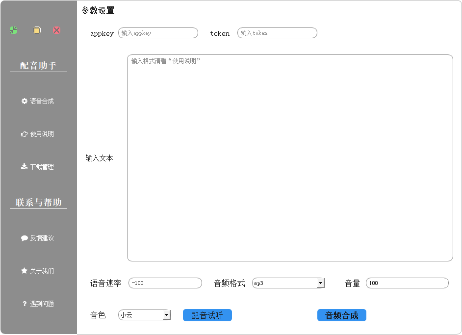Screen dimensions: 462x335
Task: Open the 音色 dropdown showing 小云
Action: click(x=144, y=315)
